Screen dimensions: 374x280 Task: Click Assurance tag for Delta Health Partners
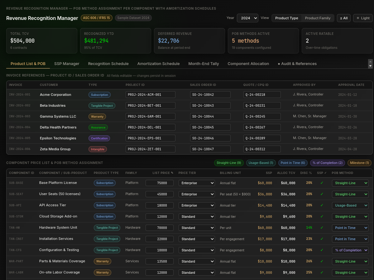point(98,128)
